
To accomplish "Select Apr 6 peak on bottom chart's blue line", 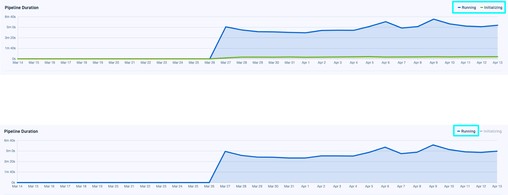I will point(385,147).
